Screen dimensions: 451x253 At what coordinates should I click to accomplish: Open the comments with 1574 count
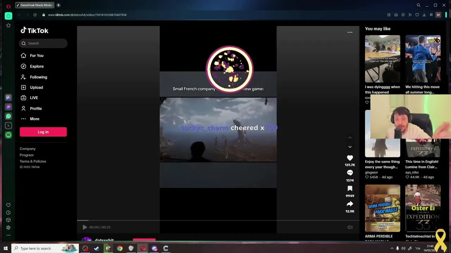[x=350, y=173]
